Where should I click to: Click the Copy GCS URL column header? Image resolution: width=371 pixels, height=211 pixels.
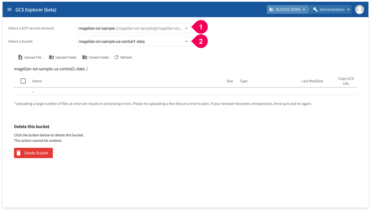coord(346,81)
